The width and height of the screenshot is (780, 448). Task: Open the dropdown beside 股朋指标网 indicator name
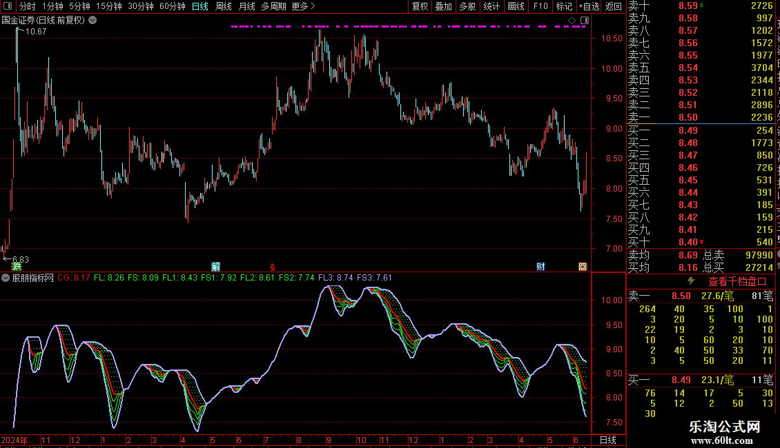[5, 278]
